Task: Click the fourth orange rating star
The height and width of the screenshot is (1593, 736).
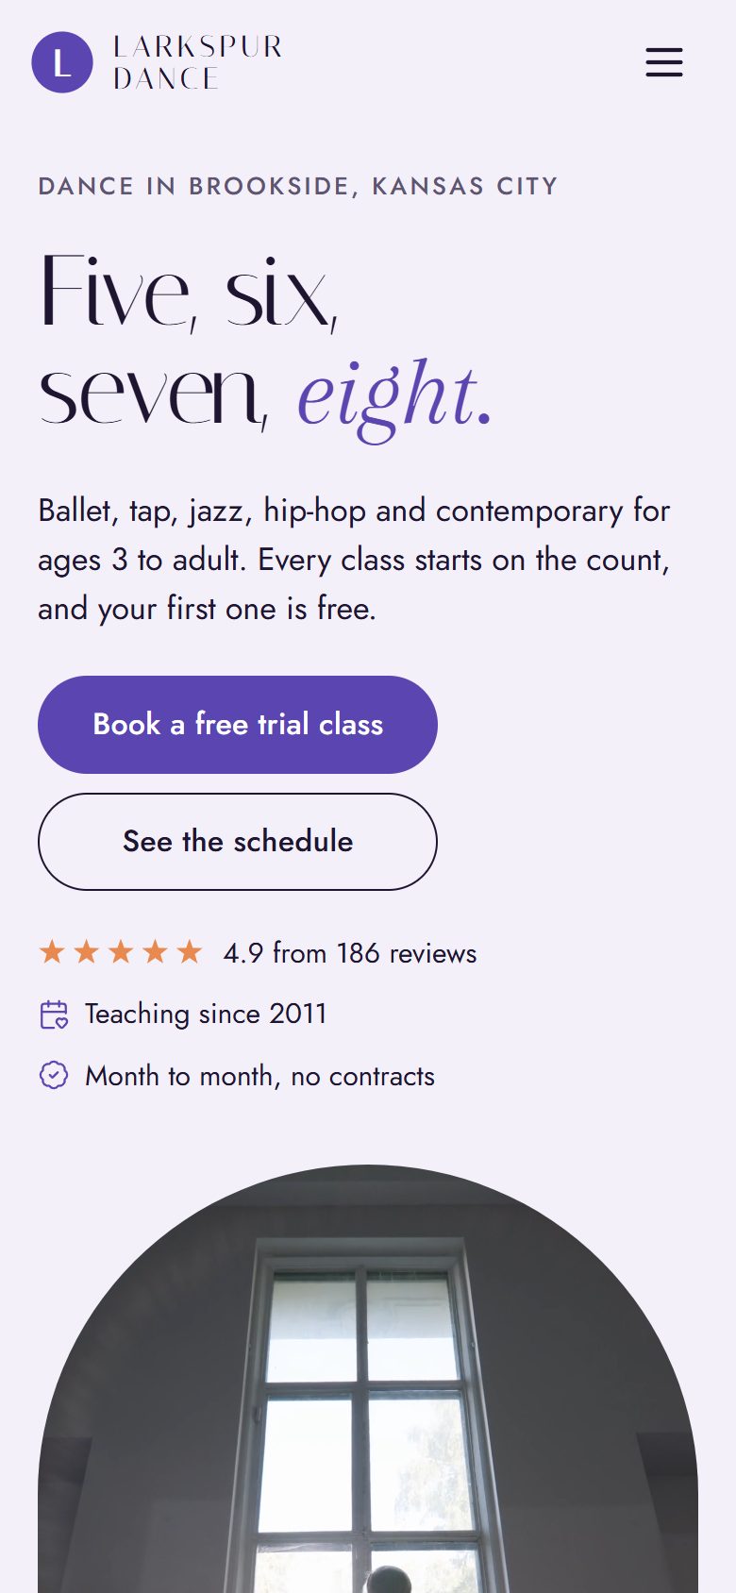Action: coord(156,951)
